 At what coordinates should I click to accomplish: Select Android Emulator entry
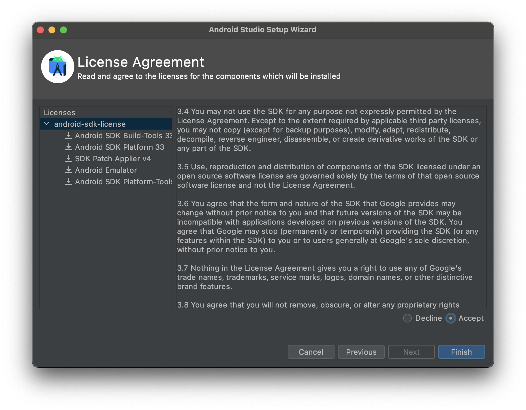106,170
